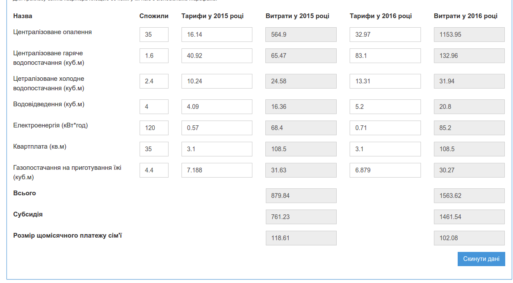The height and width of the screenshot is (283, 513).
Task: Change the 2016 electricity tariff 0.71
Action: click(x=385, y=128)
